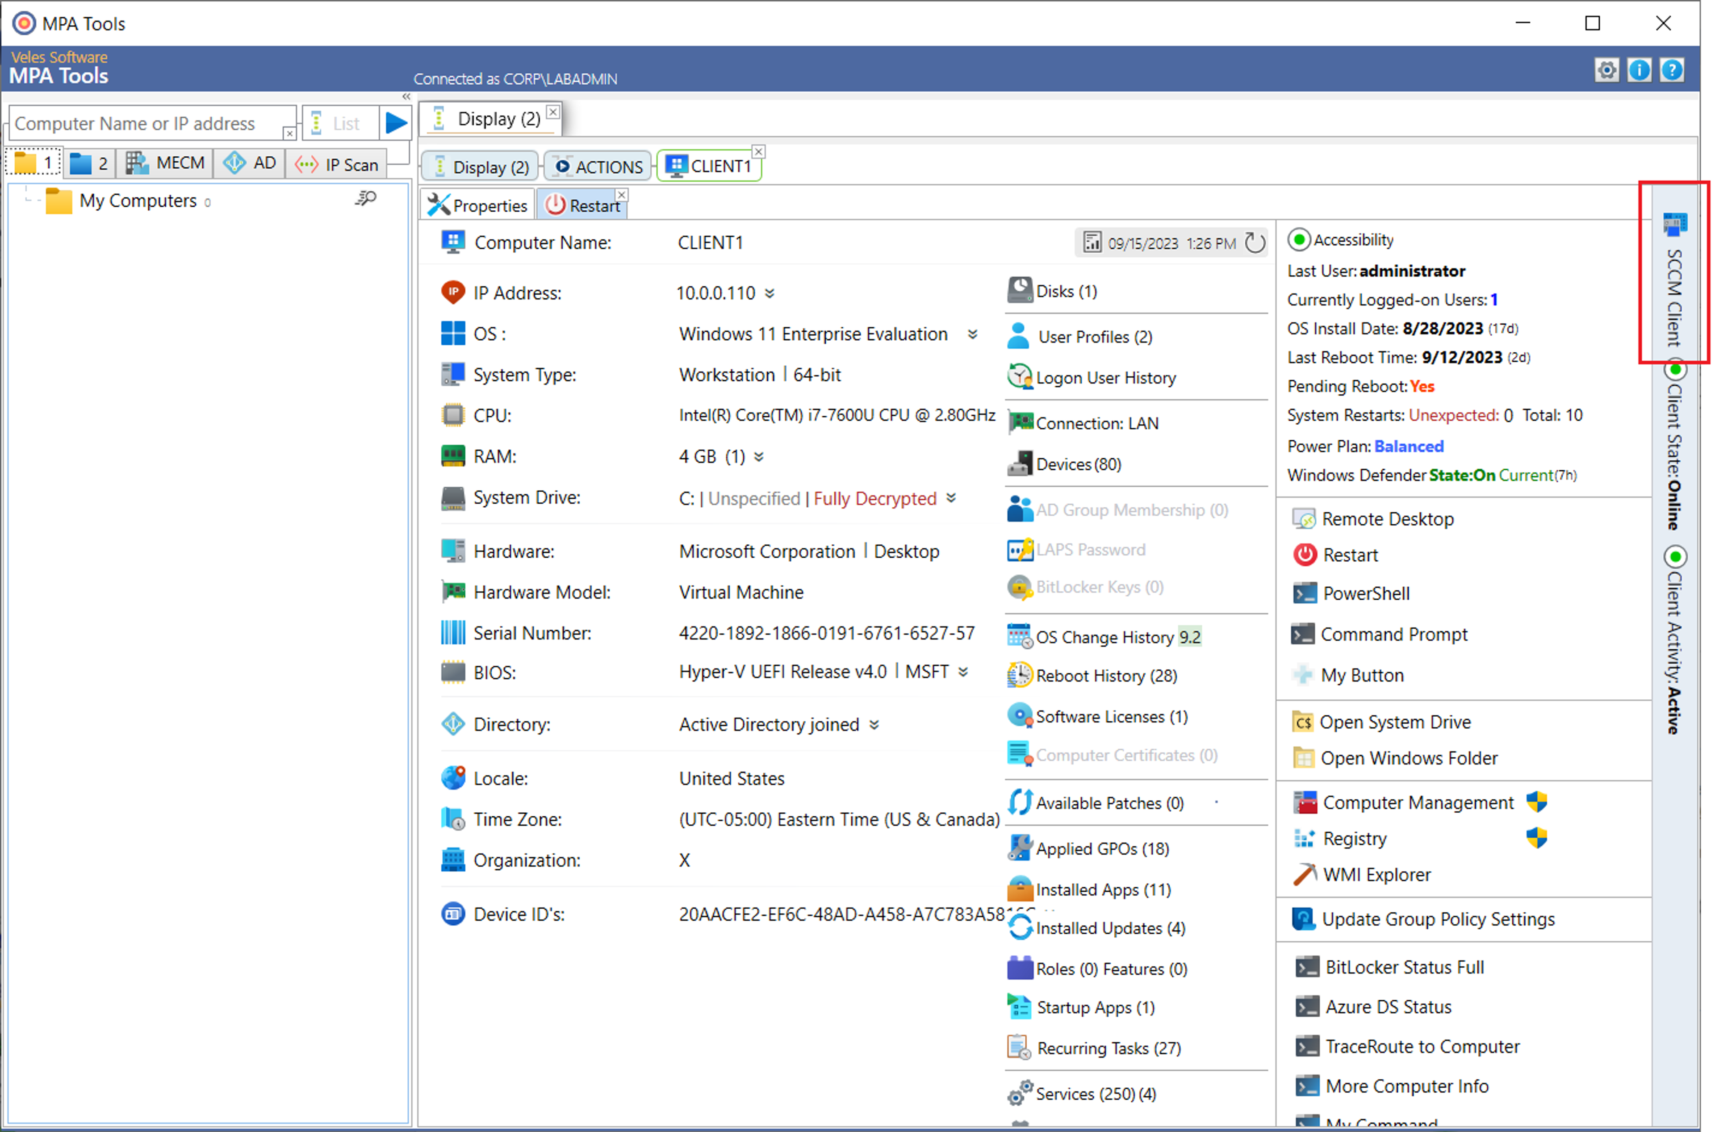Open OS Change History
The width and height of the screenshot is (1715, 1132).
coord(1104,637)
